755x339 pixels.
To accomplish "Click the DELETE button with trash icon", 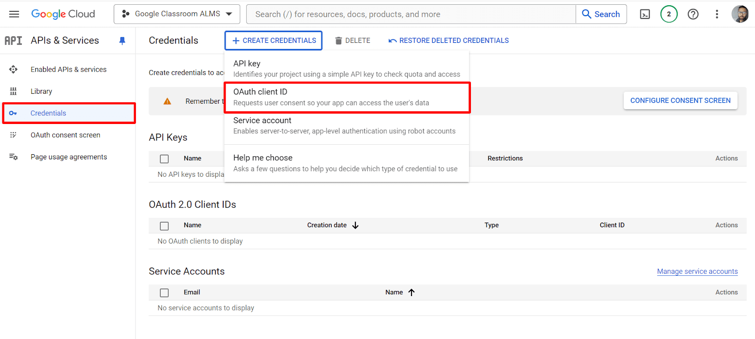I will pyautogui.click(x=352, y=41).
